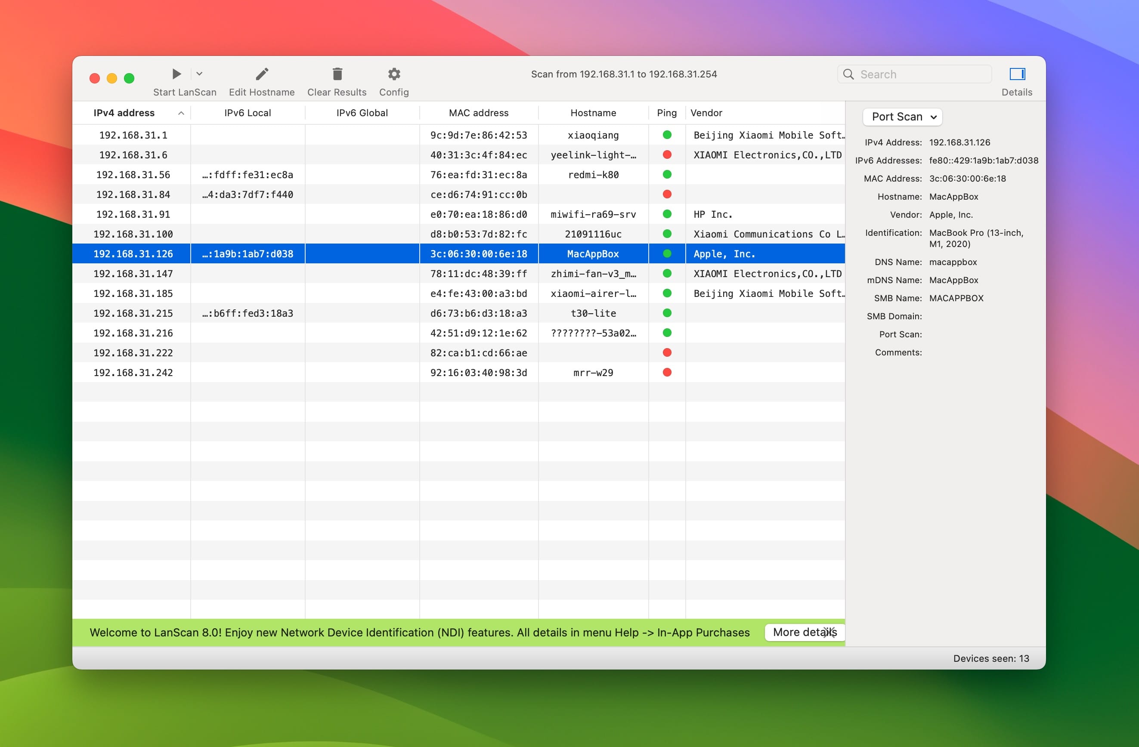Click the mrr-w29 hostname cell
This screenshot has width=1139, height=747.
[x=593, y=372]
